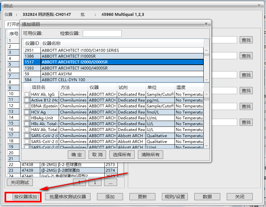
Task: Enable the HCV Ag project checkbox
Action: (x=27, y=112)
